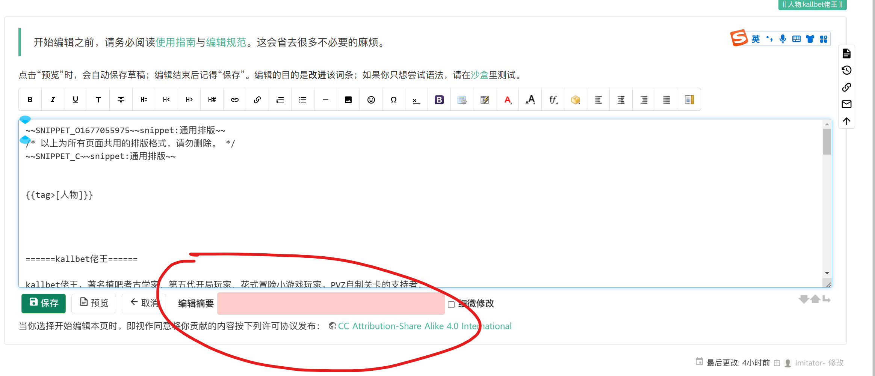Viewport: 875px width, 376px height.
Task: Check the 细微修改 minor edit checkbox
Action: [x=451, y=304]
